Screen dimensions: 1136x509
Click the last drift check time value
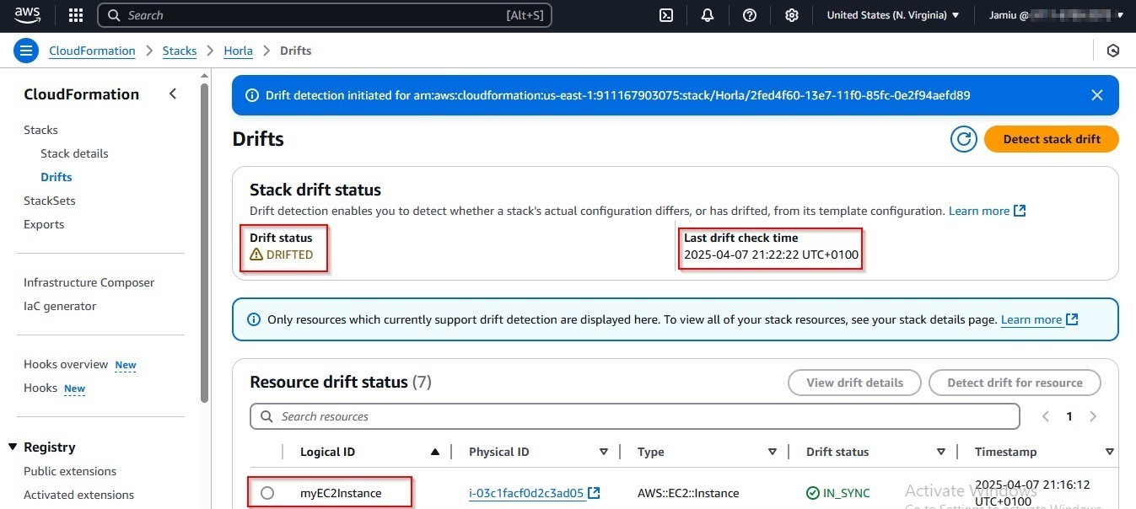point(772,254)
